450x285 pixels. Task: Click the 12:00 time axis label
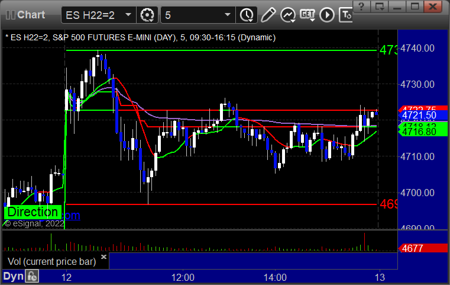(183, 277)
